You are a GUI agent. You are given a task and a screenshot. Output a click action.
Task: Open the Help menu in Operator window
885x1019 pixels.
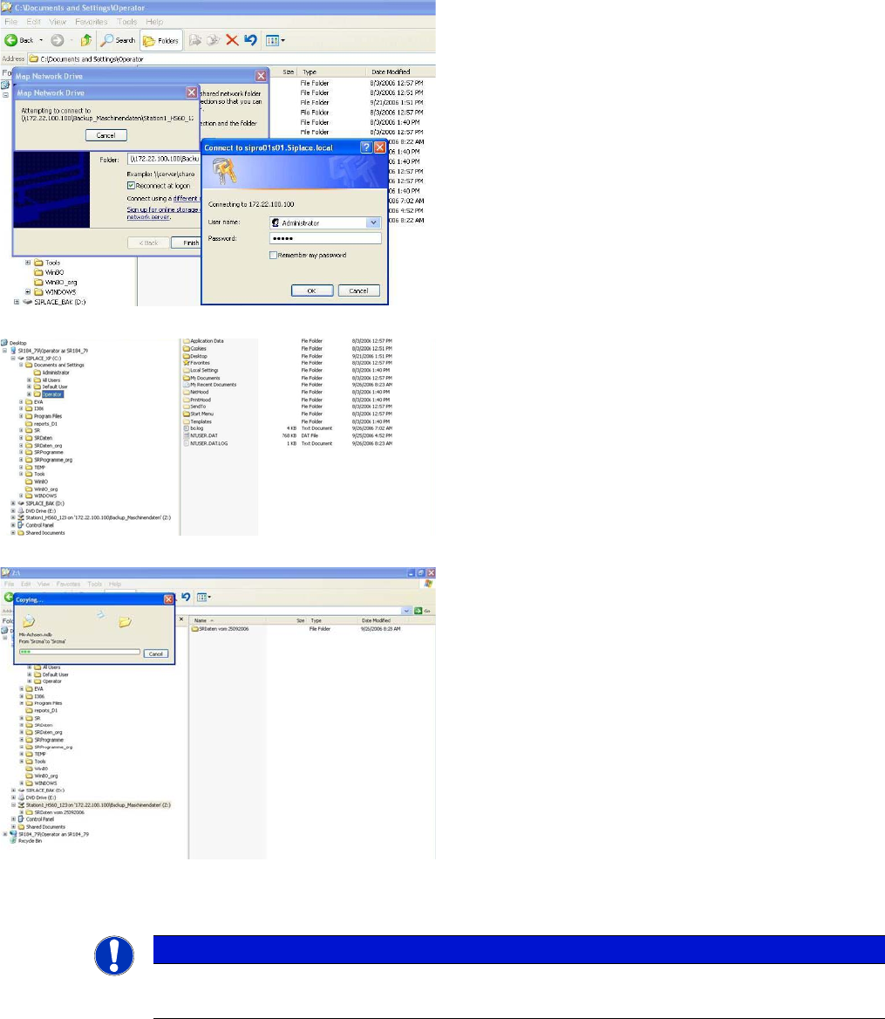[x=154, y=22]
